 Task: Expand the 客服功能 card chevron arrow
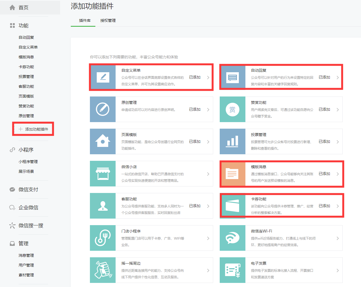tap(208, 206)
